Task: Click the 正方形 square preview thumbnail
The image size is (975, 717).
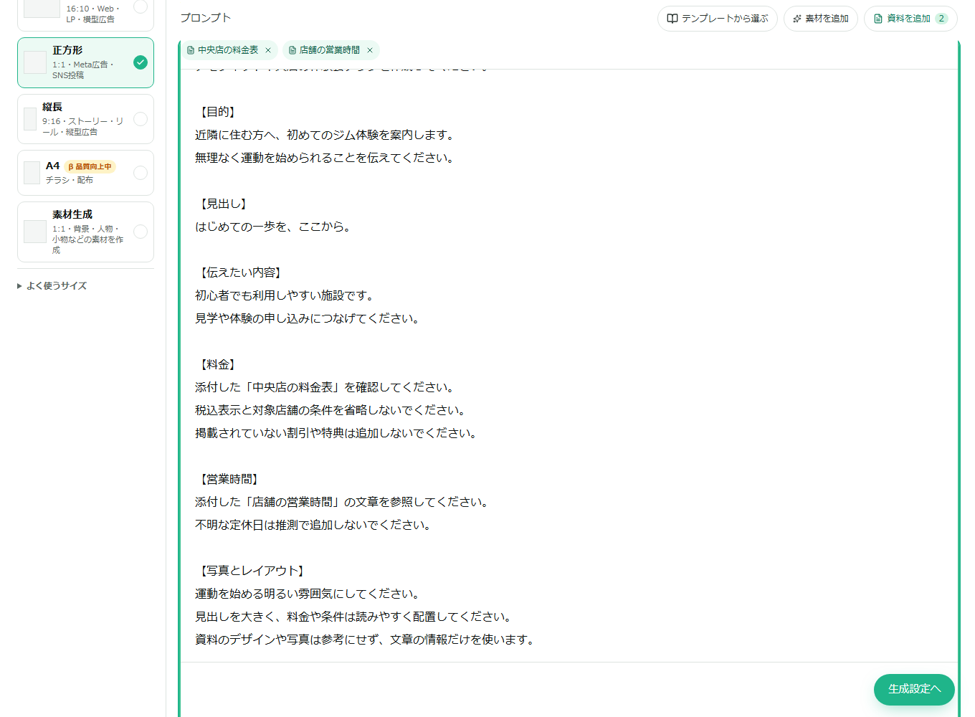Action: click(x=35, y=62)
